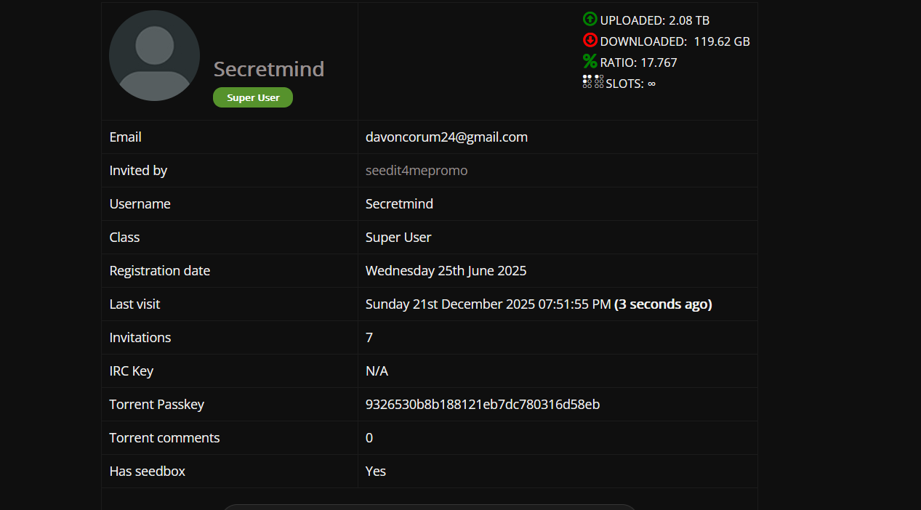Click the Torrent comments count 0

tap(369, 438)
